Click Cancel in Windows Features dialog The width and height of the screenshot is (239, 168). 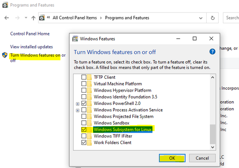(202, 158)
